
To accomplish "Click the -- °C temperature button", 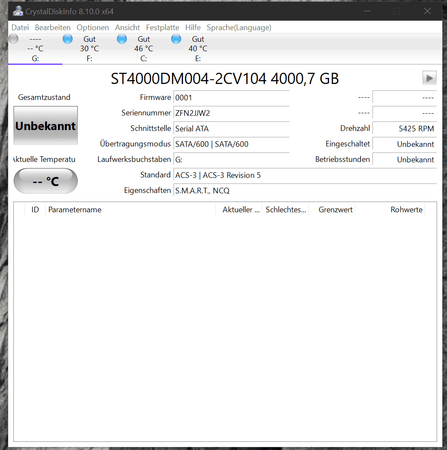I will (x=46, y=181).
